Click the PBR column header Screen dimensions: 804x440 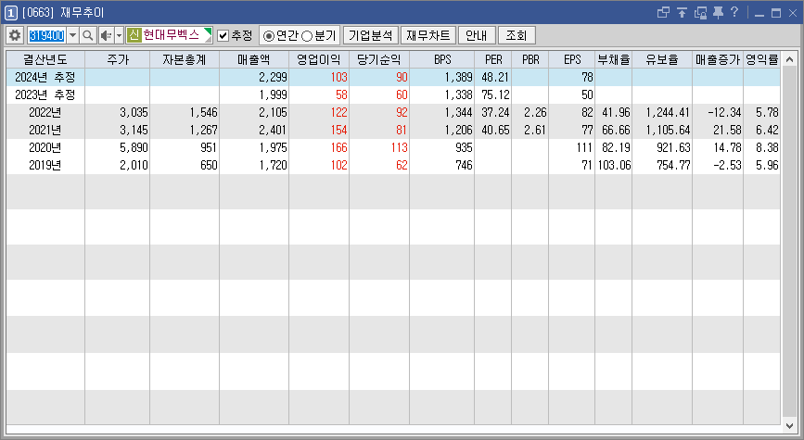(530, 59)
